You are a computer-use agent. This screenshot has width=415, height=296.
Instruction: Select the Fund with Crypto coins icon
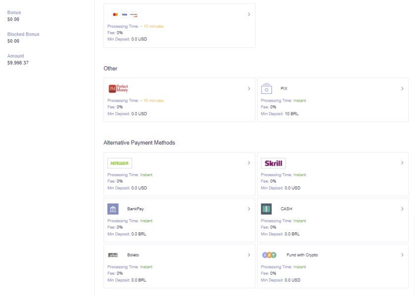(269, 255)
